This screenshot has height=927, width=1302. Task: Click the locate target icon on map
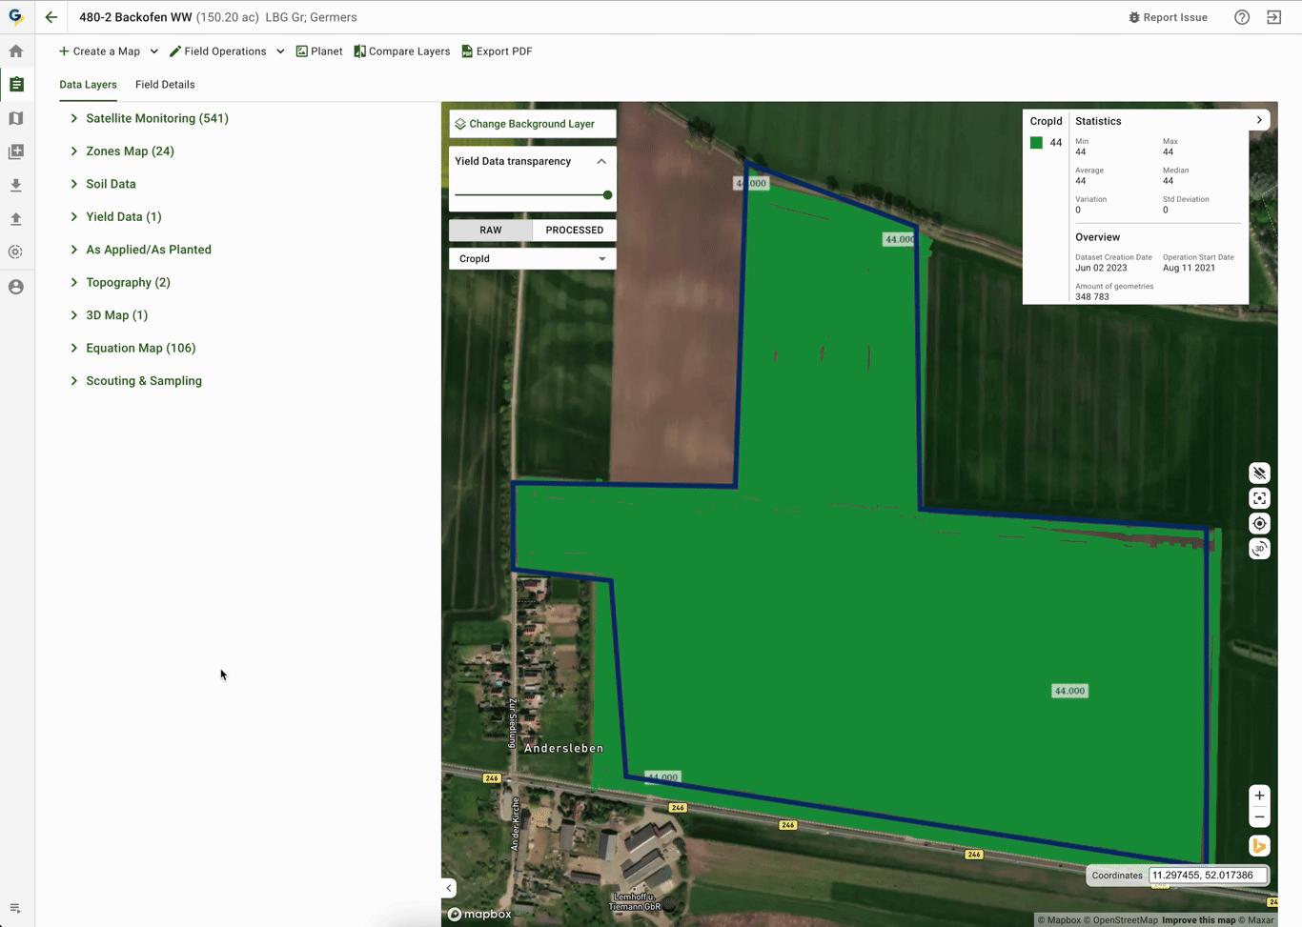(x=1259, y=524)
